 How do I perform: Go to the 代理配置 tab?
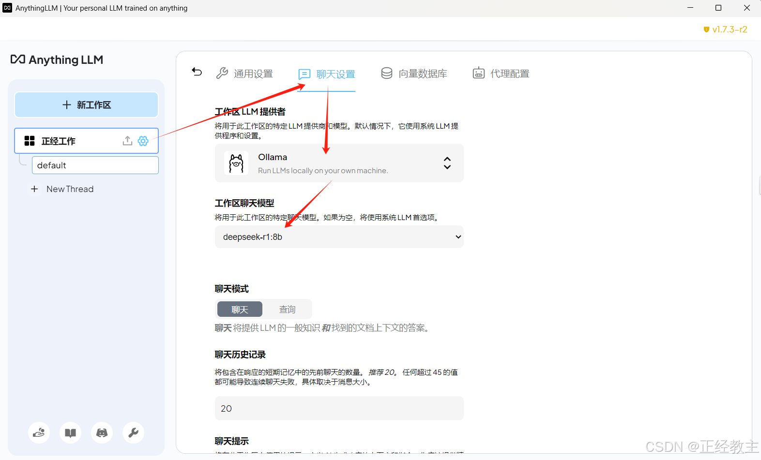[501, 74]
